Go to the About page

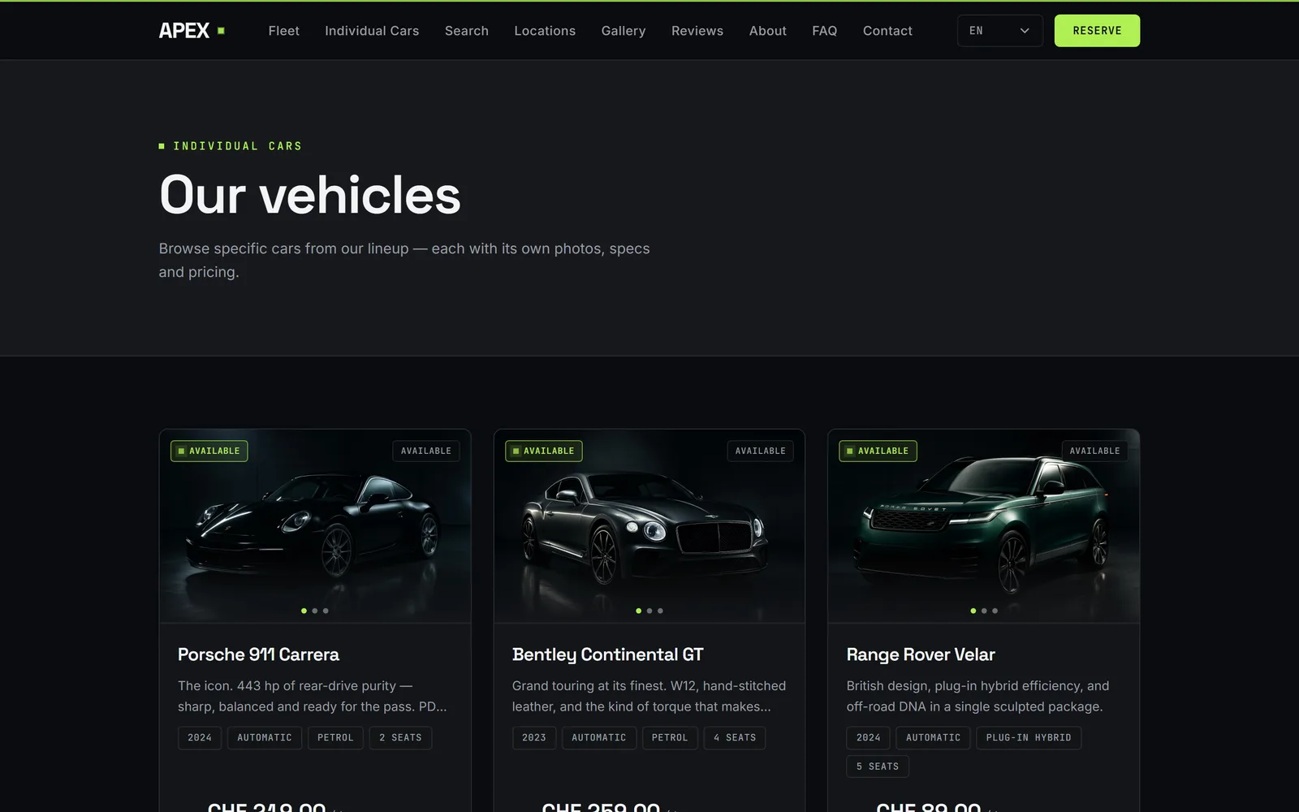point(768,31)
